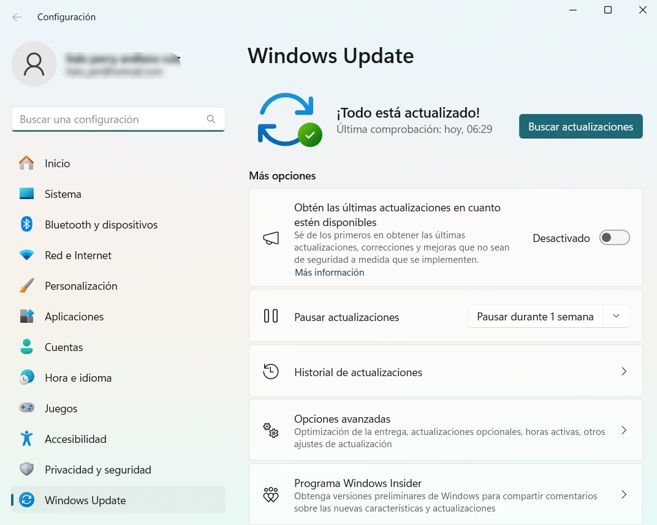Viewport: 657px width, 525px height.
Task: Click the Windows Insider hearts icon
Action: (x=271, y=494)
